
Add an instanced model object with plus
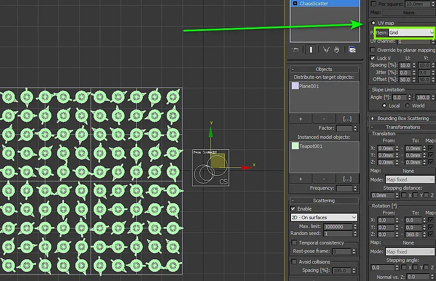click(301, 179)
